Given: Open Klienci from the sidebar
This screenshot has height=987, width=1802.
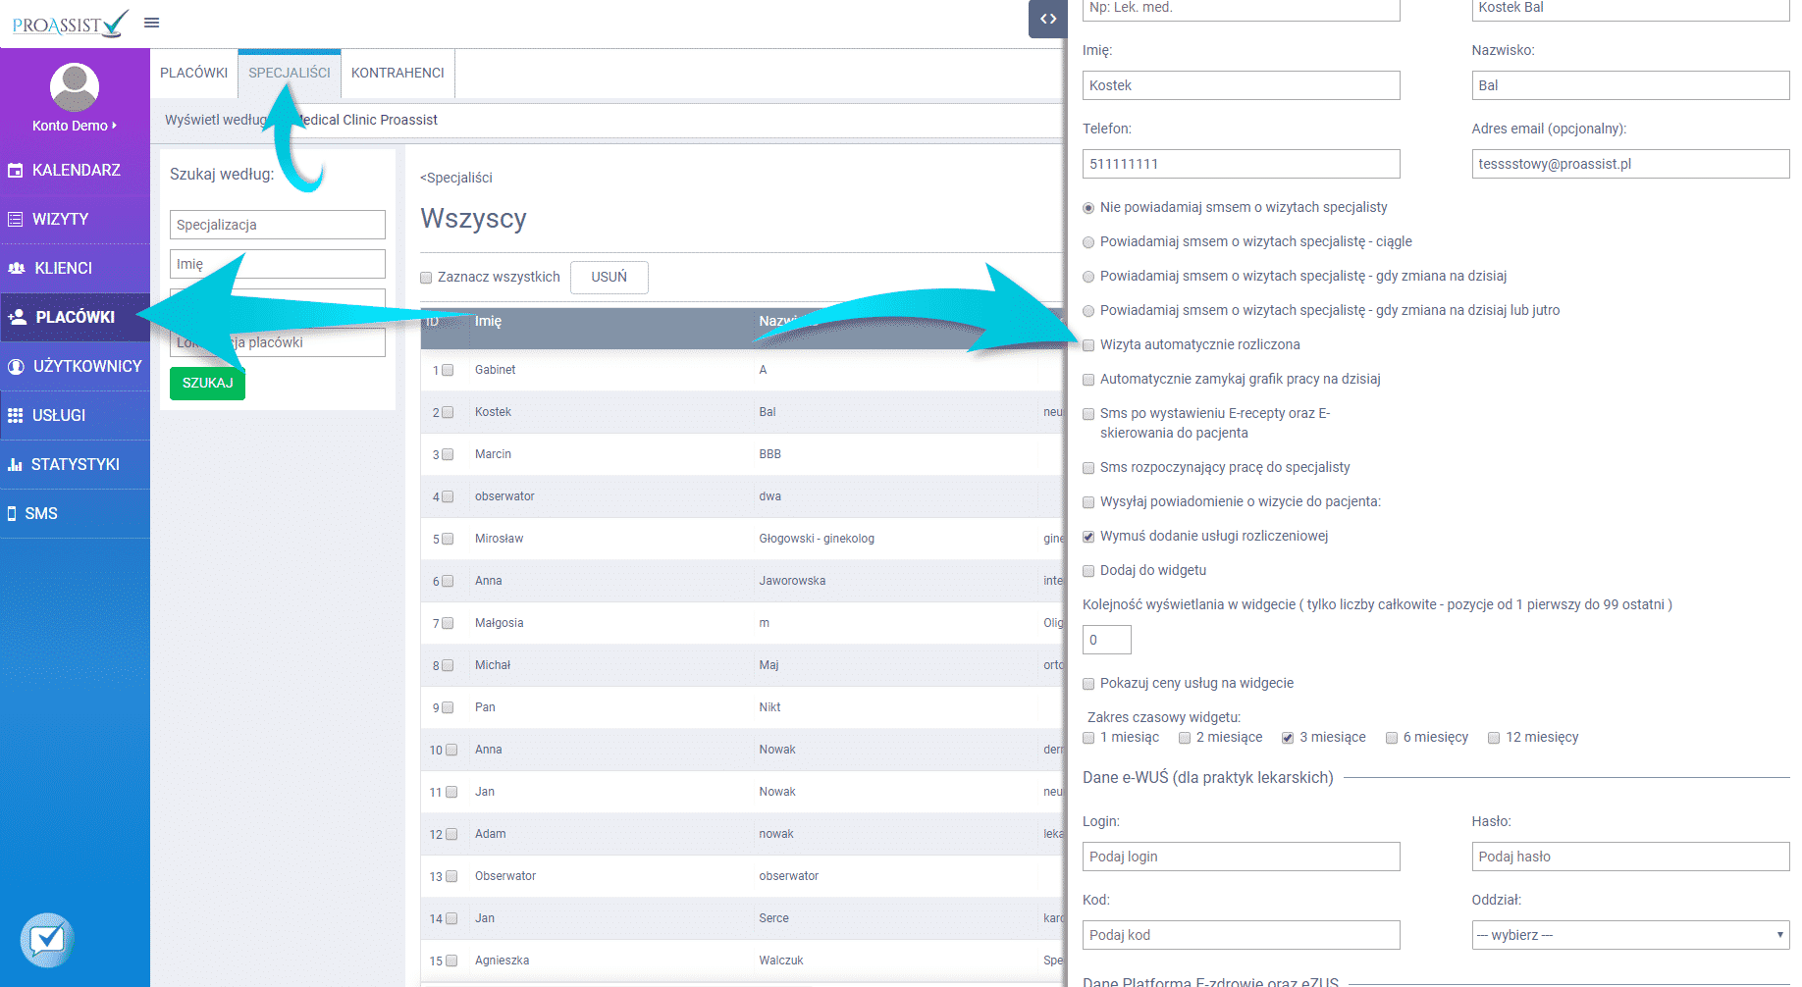Looking at the screenshot, I should click(75, 268).
